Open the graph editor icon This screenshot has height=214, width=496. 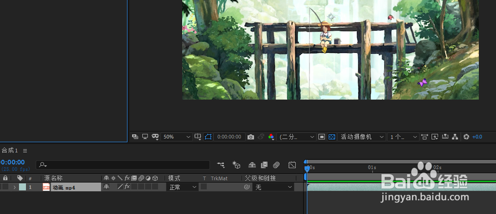click(292, 165)
